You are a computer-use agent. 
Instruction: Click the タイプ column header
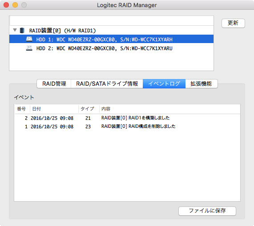[x=89, y=109]
